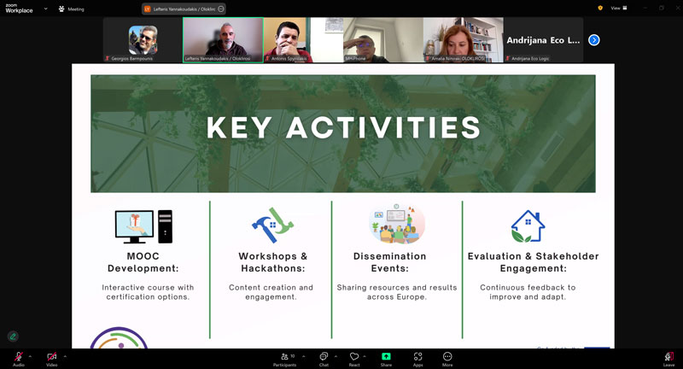Select Georgios Bampounis video thumbnail
Viewport: 683px width, 369px height.
(x=143, y=40)
